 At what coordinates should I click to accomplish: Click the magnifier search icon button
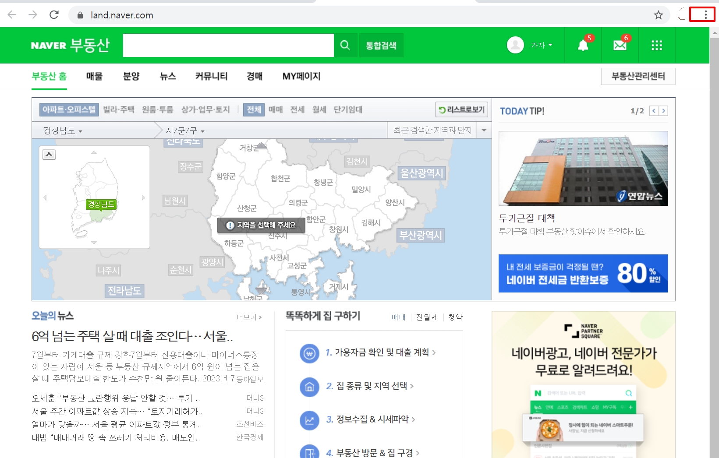pos(345,45)
